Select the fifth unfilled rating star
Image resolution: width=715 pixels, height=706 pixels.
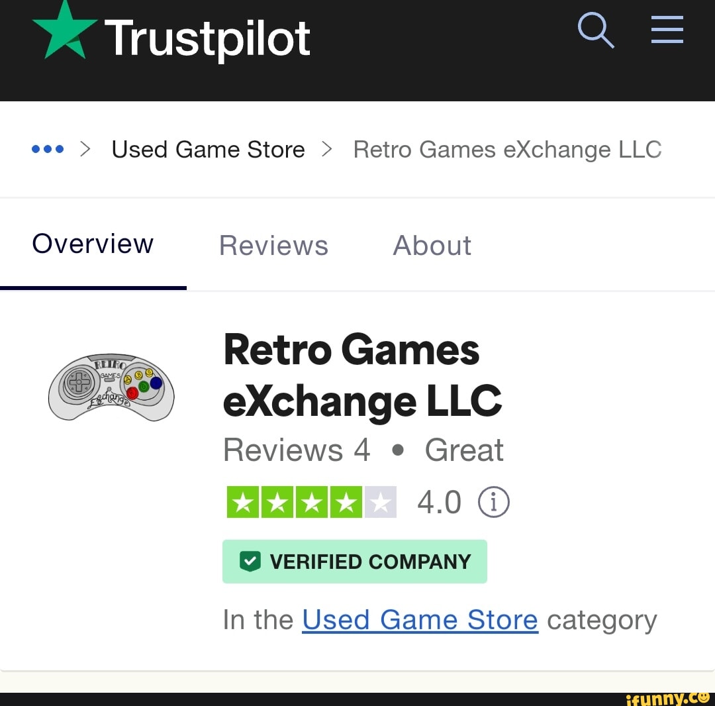381,502
